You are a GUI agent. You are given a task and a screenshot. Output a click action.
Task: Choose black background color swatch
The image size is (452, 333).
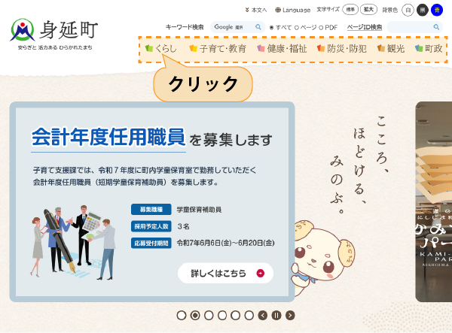coord(423,10)
